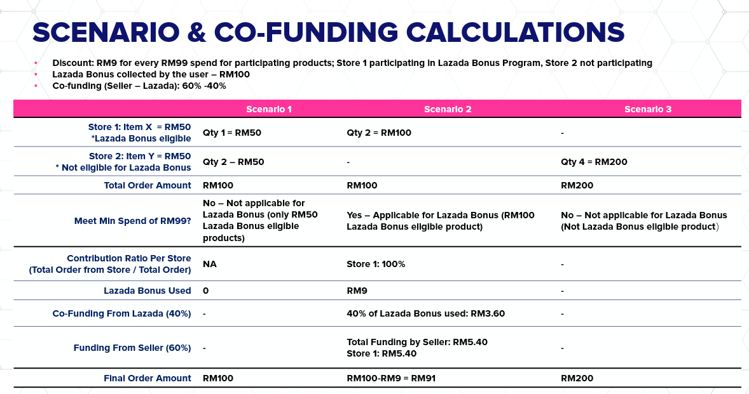Click the Meet Min Spend of RM99 label
Viewport: 749px width, 394px height.
[132, 221]
